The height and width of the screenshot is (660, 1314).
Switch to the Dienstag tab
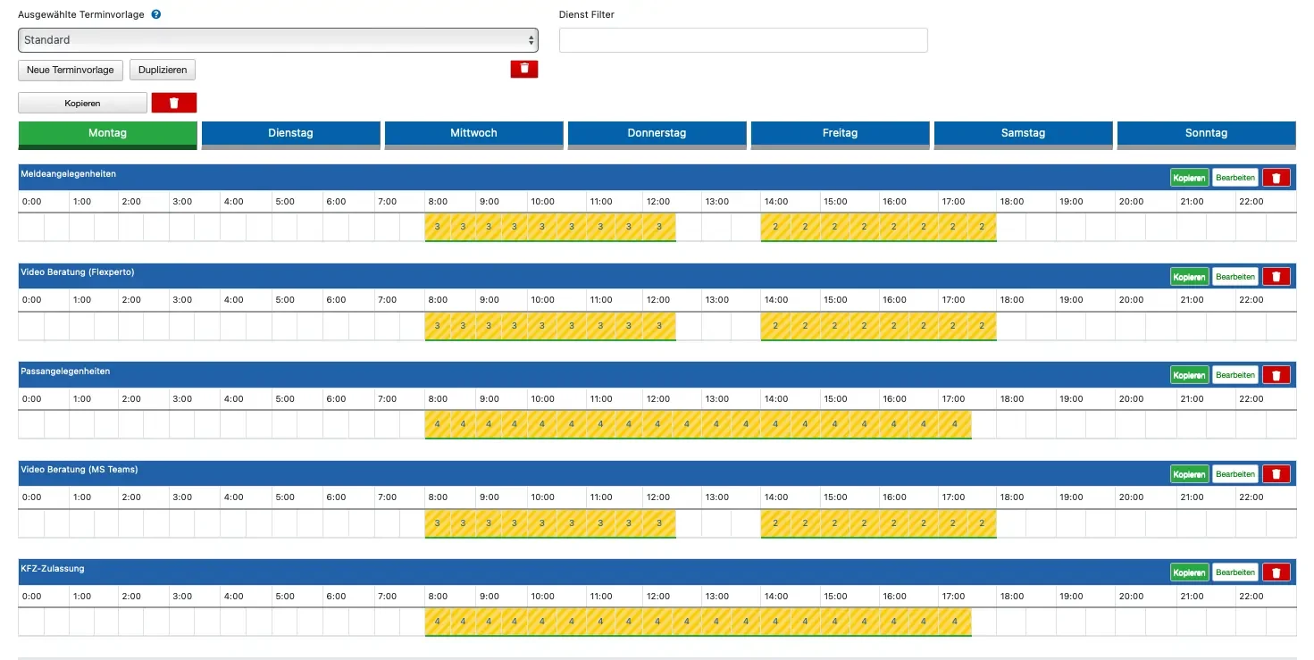pyautogui.click(x=290, y=133)
